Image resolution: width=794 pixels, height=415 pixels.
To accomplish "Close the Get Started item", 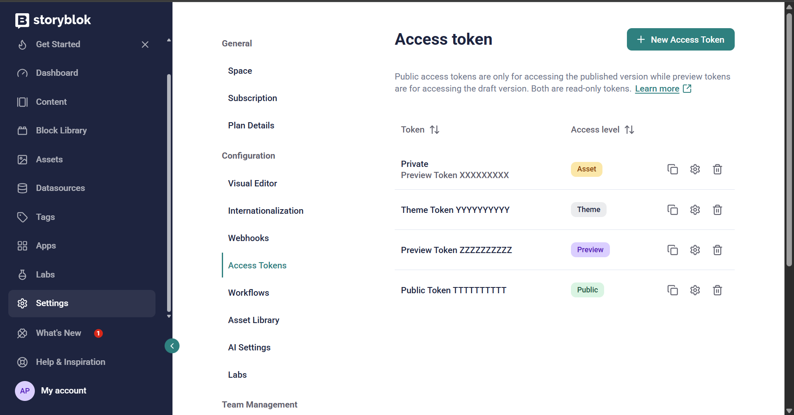I will coord(145,44).
